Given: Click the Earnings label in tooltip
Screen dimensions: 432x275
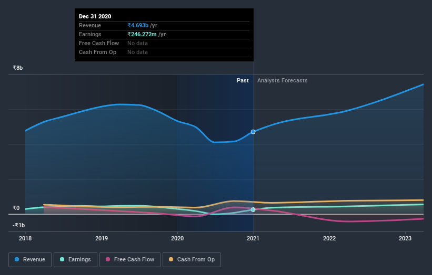Looking at the screenshot, I should click(x=90, y=34).
